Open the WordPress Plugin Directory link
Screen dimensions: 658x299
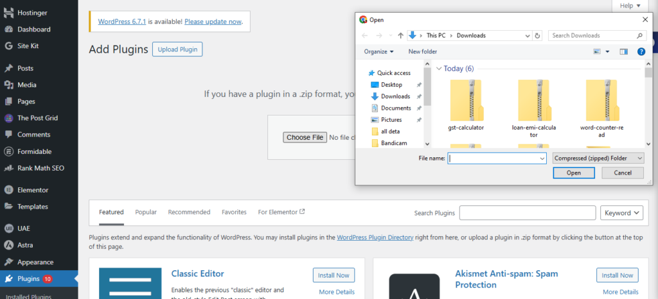[x=375, y=237]
